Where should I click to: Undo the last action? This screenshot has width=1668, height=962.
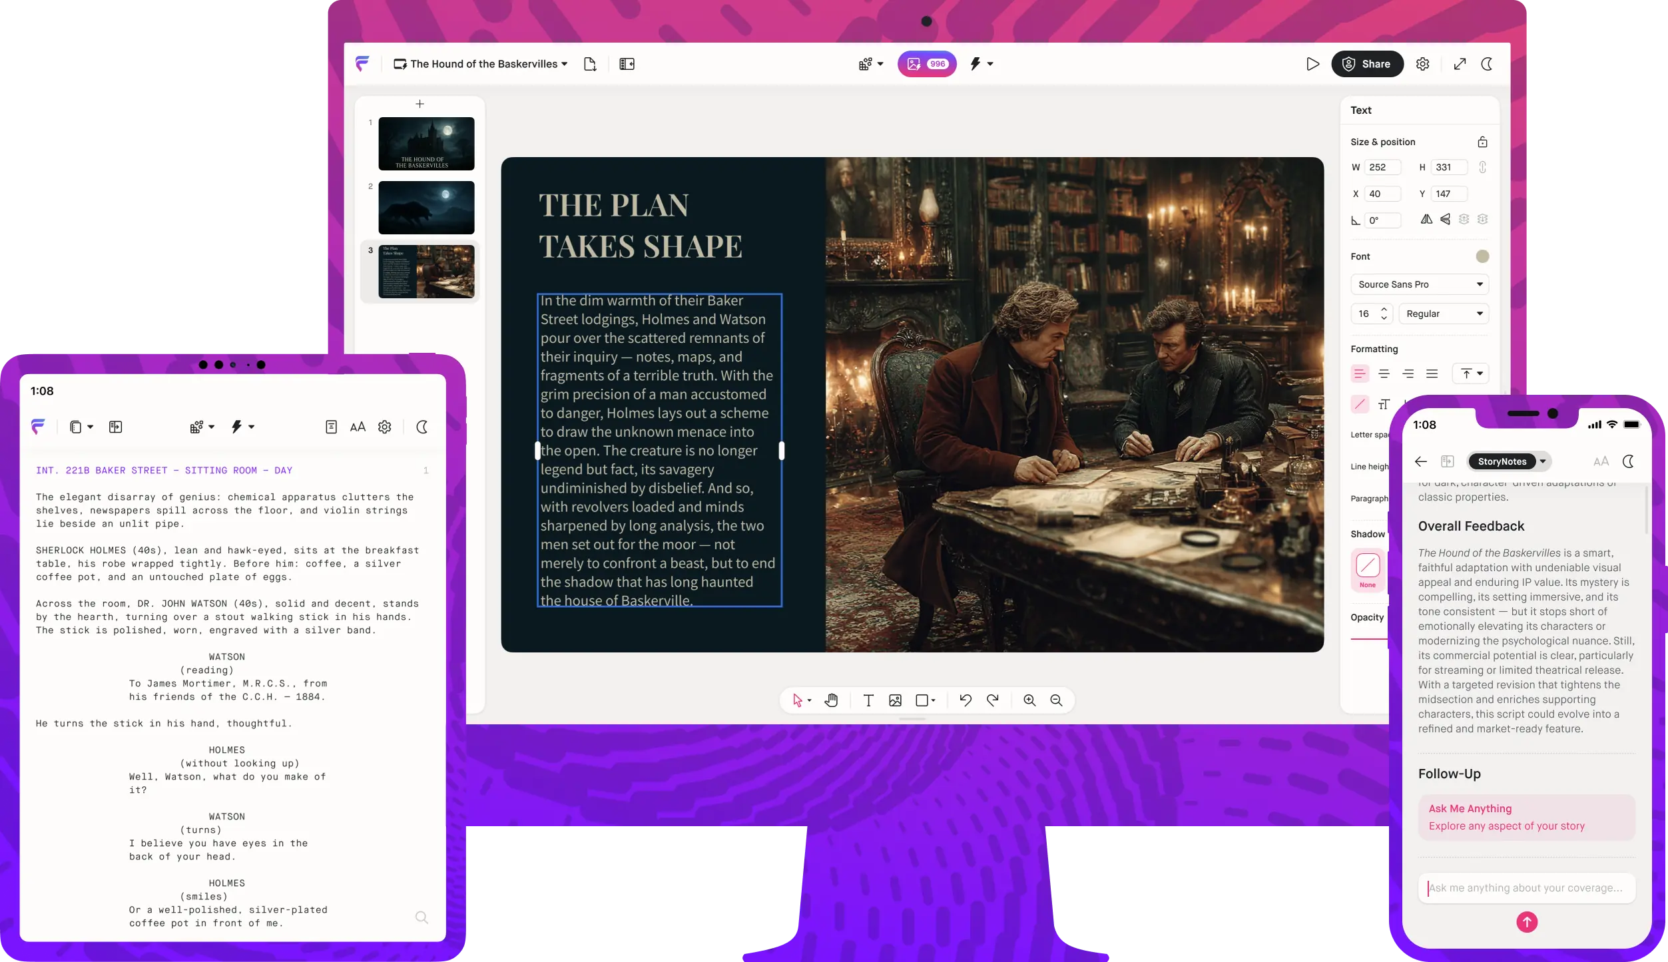coord(965,700)
